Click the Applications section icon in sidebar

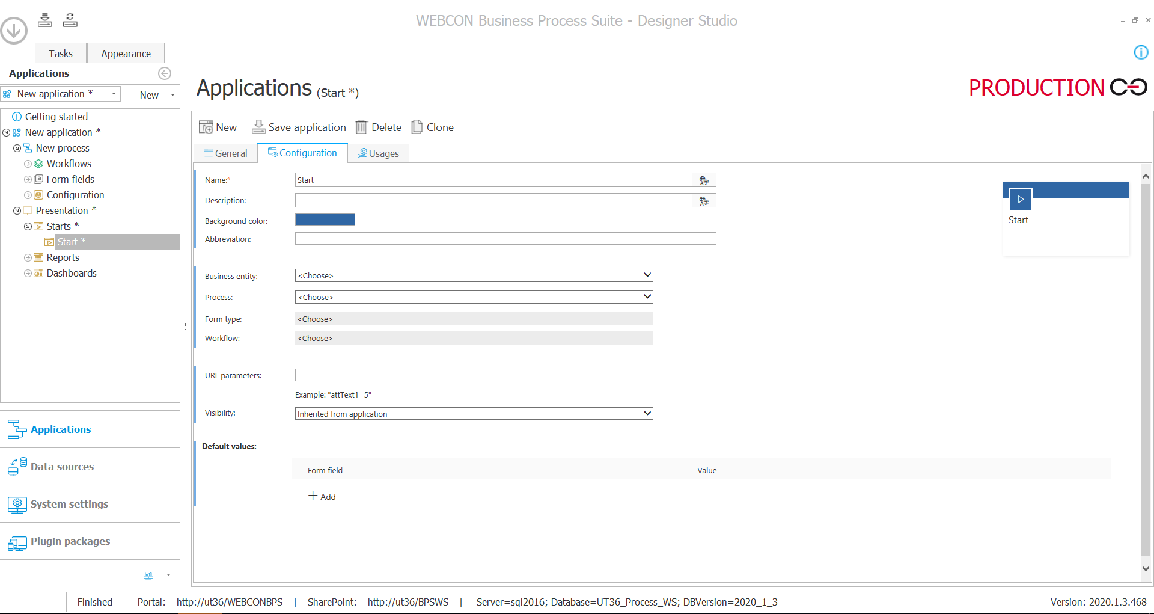(x=17, y=429)
